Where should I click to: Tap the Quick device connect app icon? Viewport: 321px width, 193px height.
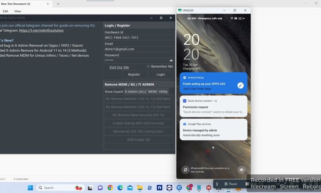(184, 101)
